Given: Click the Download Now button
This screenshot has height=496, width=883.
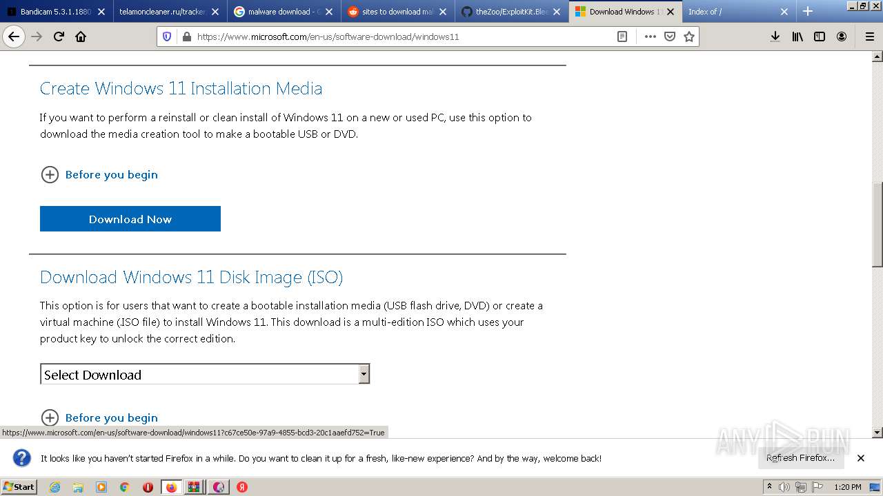Looking at the screenshot, I should click(x=130, y=219).
